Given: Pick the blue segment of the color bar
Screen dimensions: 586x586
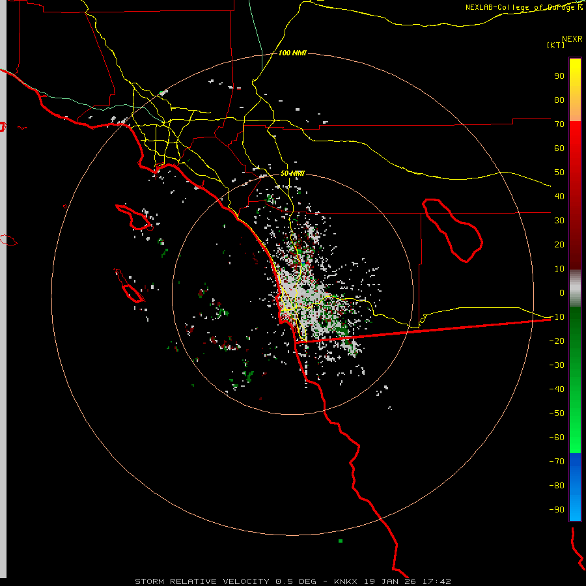Looking at the screenshot, I should click(x=575, y=487).
